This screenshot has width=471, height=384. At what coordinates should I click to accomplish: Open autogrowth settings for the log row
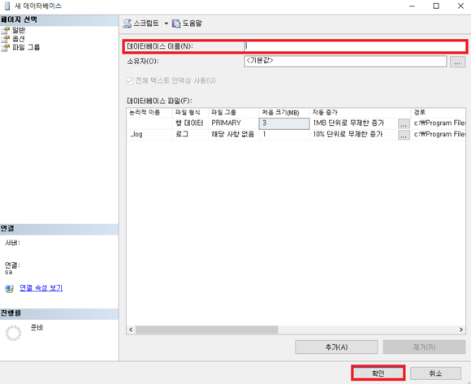pos(404,135)
